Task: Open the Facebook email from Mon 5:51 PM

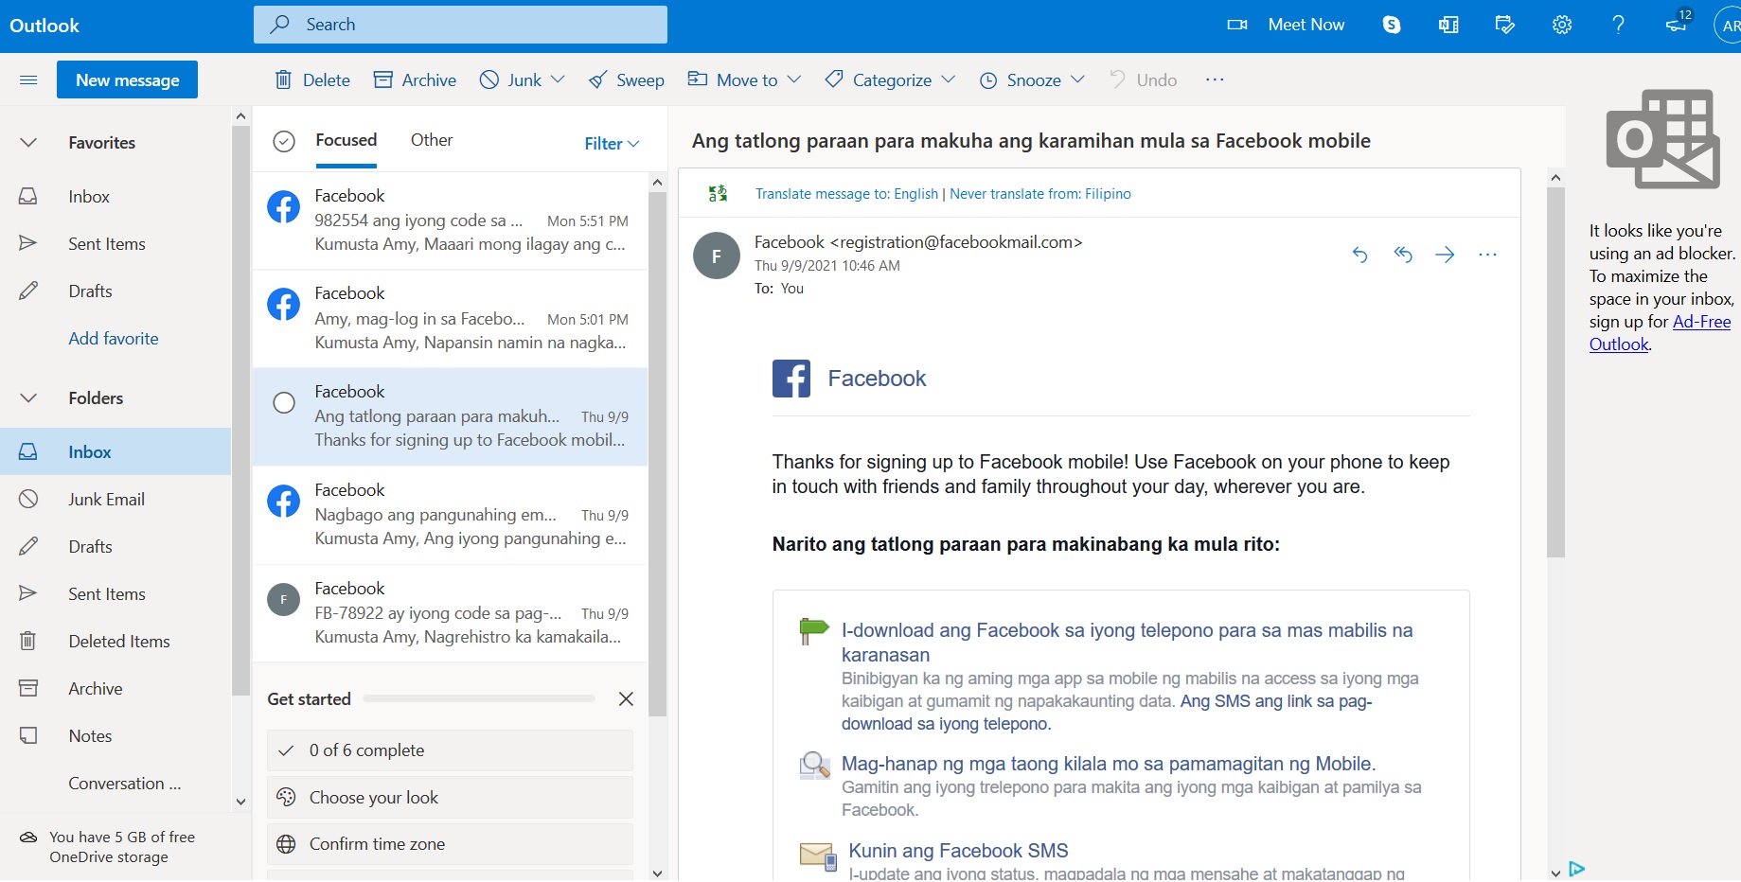Action: pos(451,221)
